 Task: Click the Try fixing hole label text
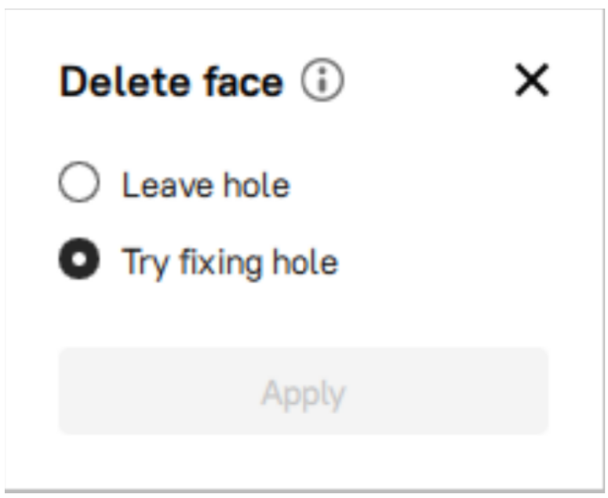click(230, 264)
